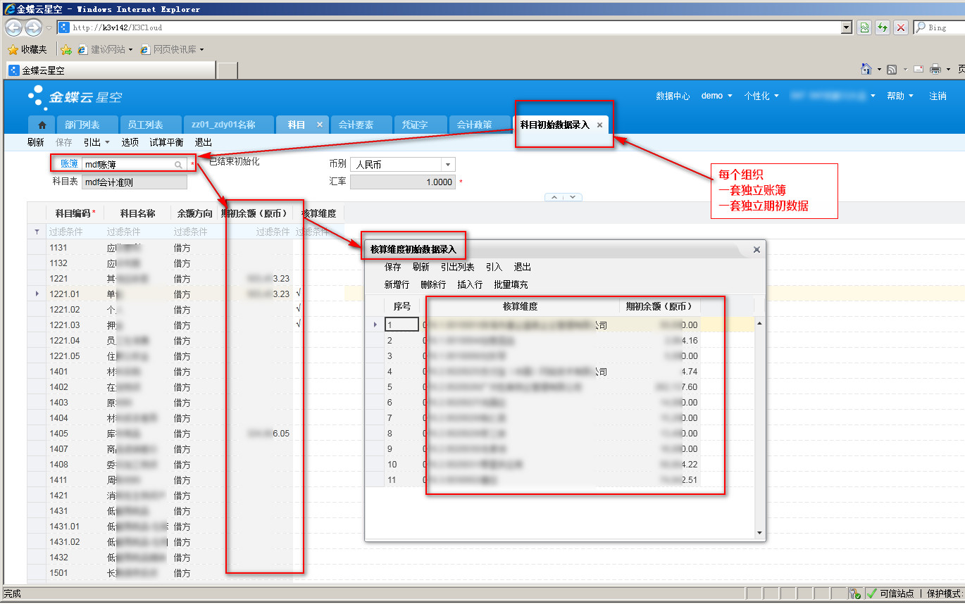Click the search icon in 账簿 field

tap(179, 165)
